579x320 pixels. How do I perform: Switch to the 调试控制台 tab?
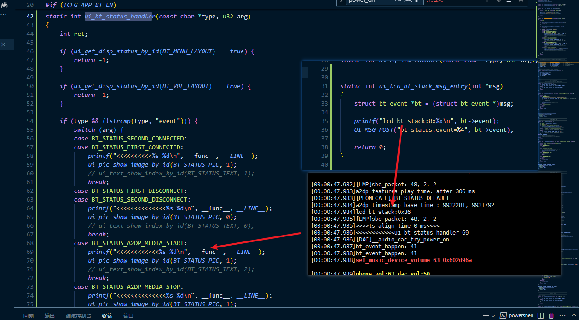coord(78,316)
